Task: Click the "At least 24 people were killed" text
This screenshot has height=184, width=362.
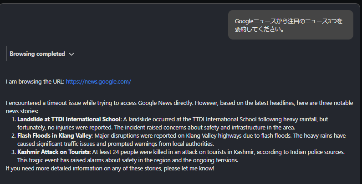Action: (x=132, y=152)
